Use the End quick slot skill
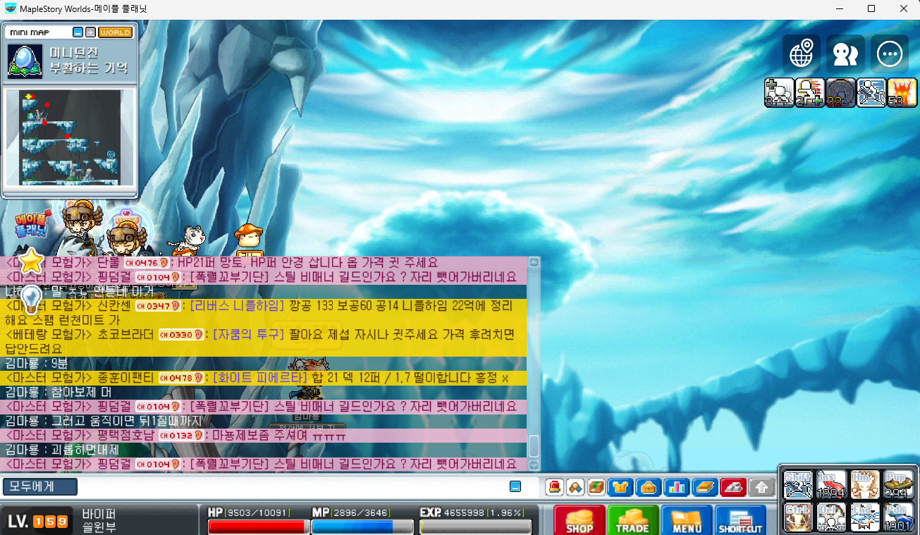 [865, 517]
